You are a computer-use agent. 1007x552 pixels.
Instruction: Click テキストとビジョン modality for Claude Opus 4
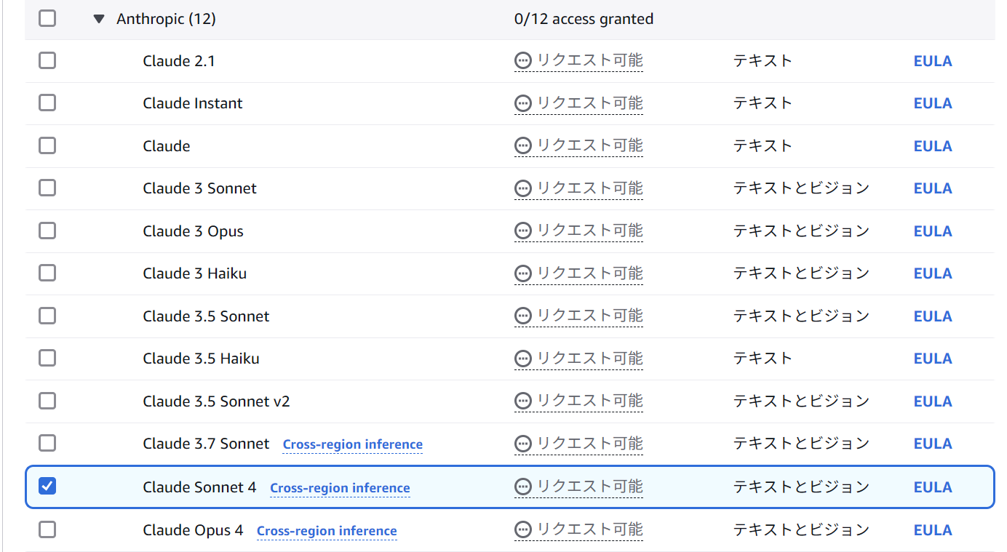click(801, 529)
